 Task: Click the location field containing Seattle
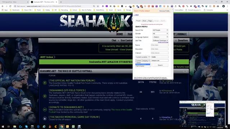tap(160, 57)
